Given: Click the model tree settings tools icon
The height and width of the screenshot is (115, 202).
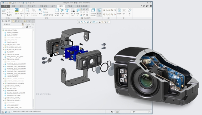Looking at the screenshot, I should [x=23, y=24].
